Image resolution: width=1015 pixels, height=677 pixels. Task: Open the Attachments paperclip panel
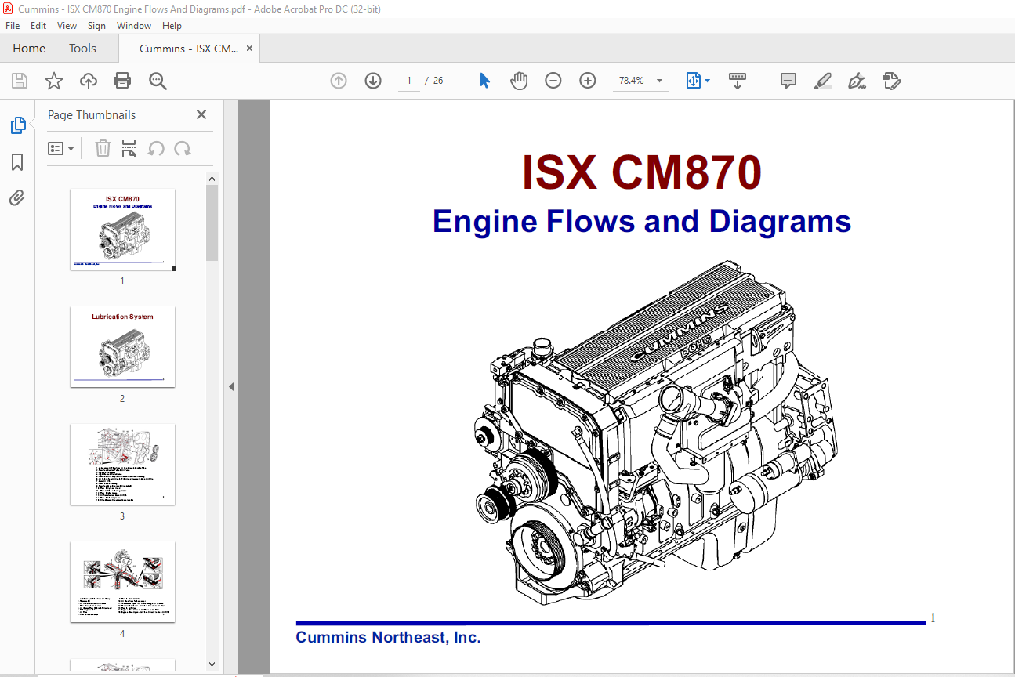point(17,197)
